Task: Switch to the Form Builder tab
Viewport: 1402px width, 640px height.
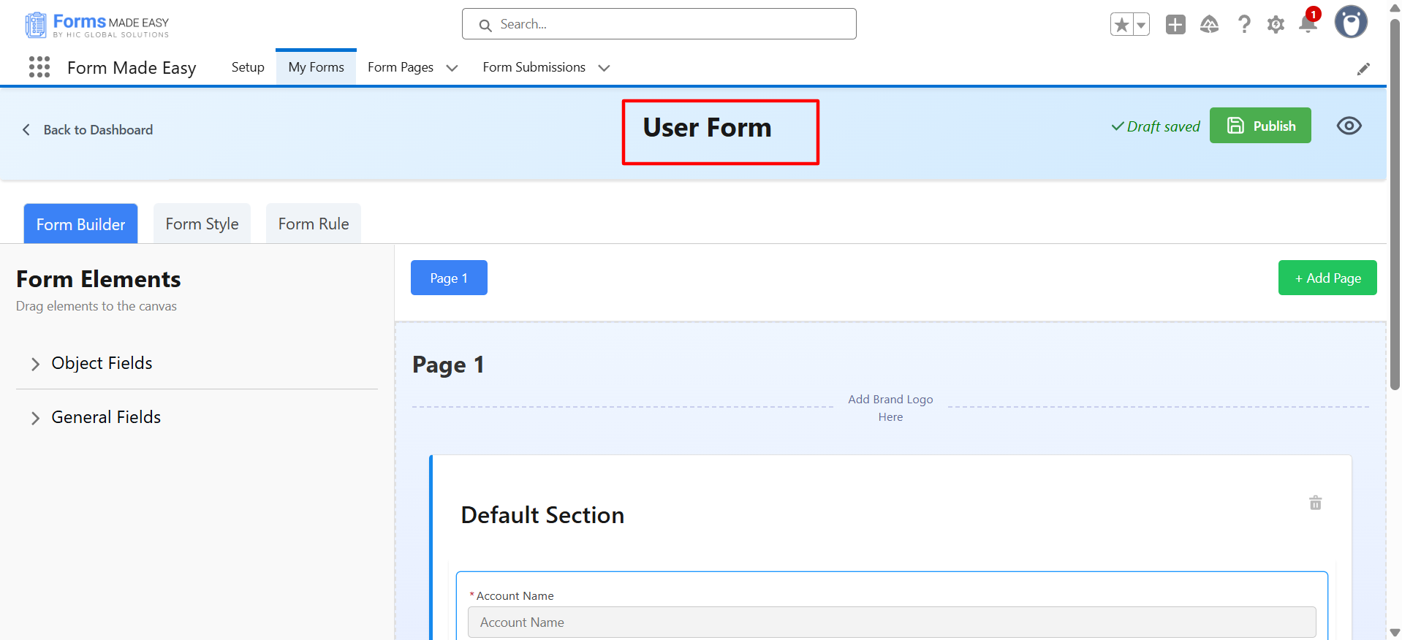Action: (80, 224)
